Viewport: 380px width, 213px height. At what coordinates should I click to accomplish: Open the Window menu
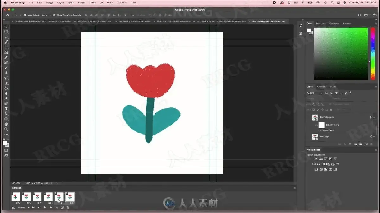click(122, 3)
